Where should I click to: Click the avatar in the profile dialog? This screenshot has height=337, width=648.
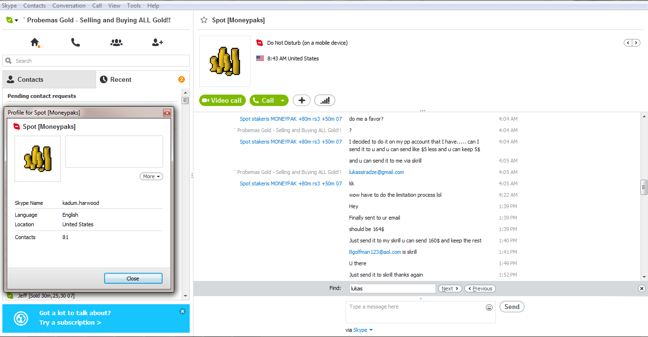38,159
